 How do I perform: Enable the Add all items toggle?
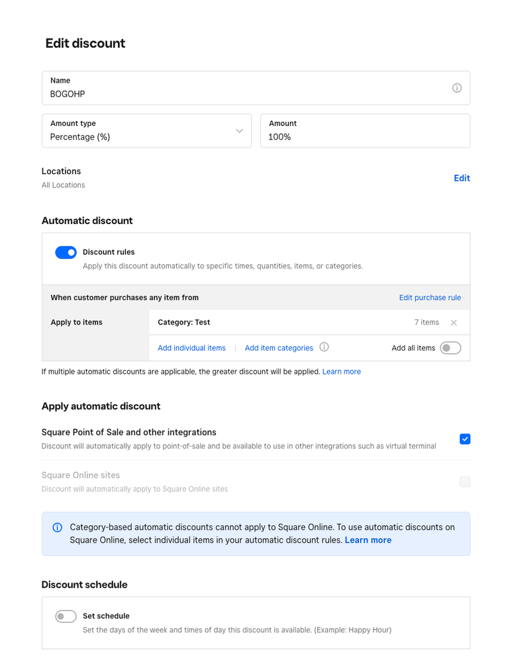point(450,348)
